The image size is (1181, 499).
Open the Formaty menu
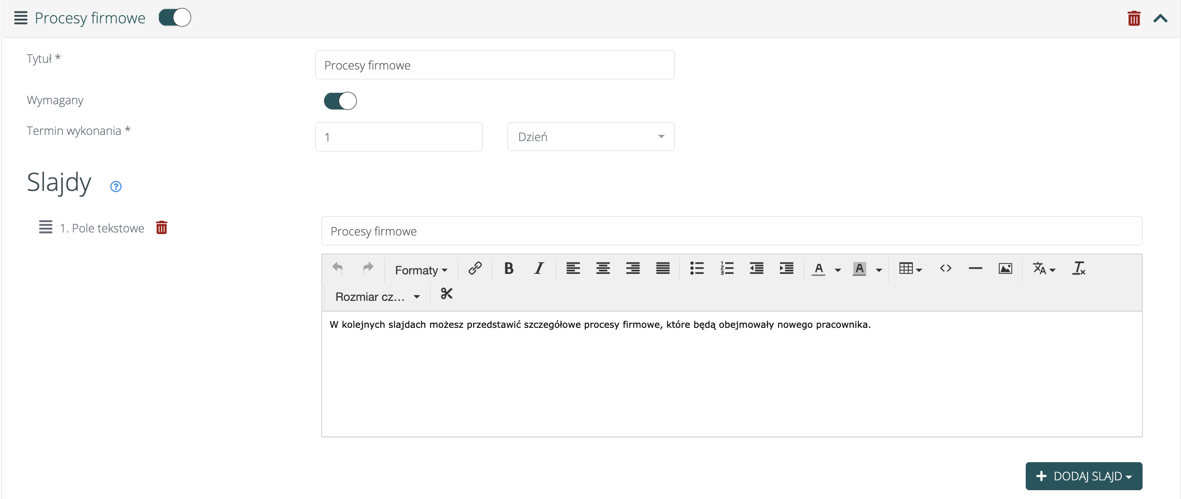[x=421, y=270]
